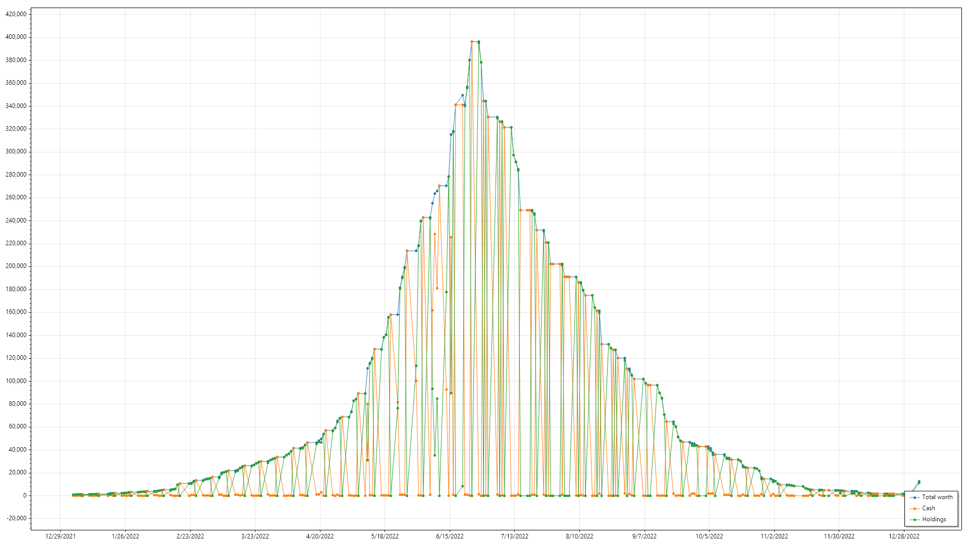Click the 180,000 y-axis label

point(16,289)
